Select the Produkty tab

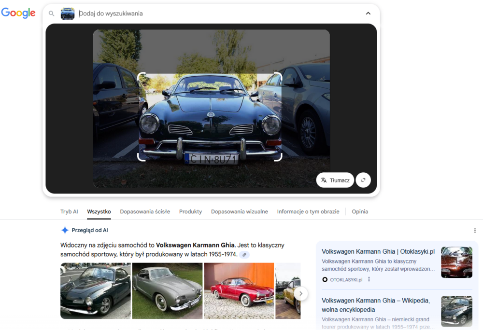pos(190,212)
